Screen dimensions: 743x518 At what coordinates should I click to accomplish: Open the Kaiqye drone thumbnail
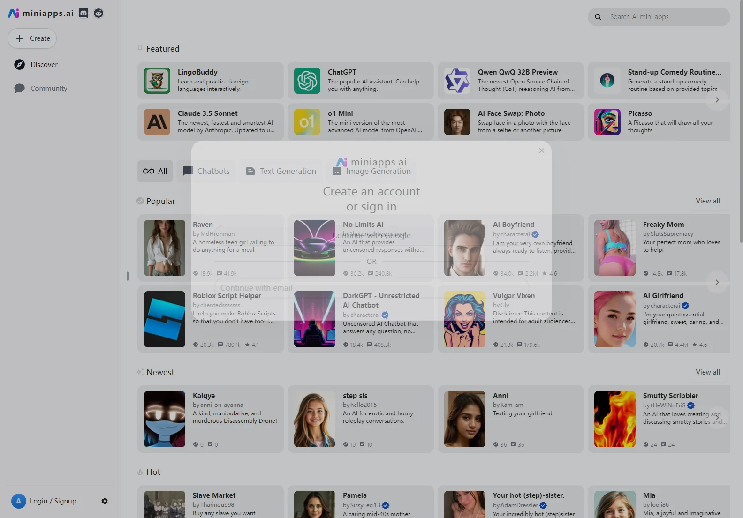[165, 419]
